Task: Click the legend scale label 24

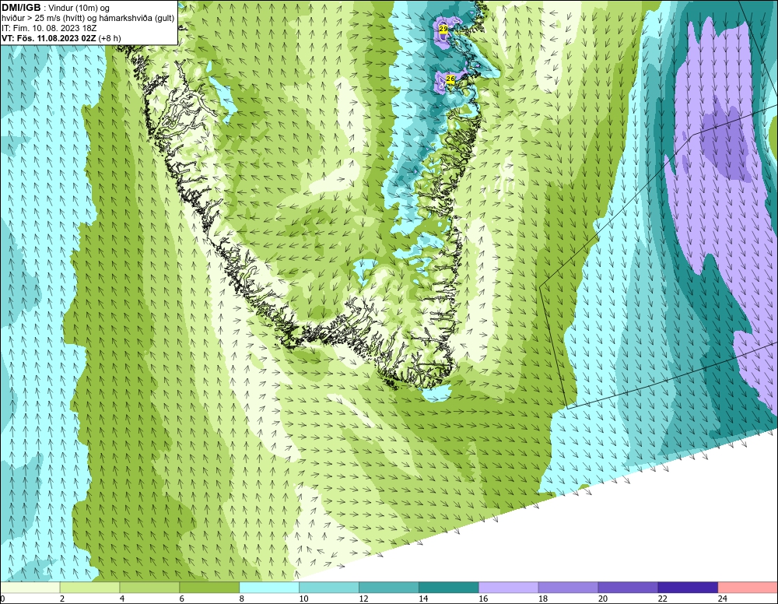Action: tap(723, 599)
